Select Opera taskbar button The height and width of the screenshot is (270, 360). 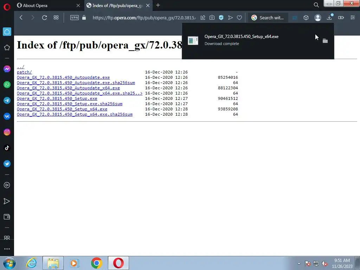pyautogui.click(x=118, y=263)
